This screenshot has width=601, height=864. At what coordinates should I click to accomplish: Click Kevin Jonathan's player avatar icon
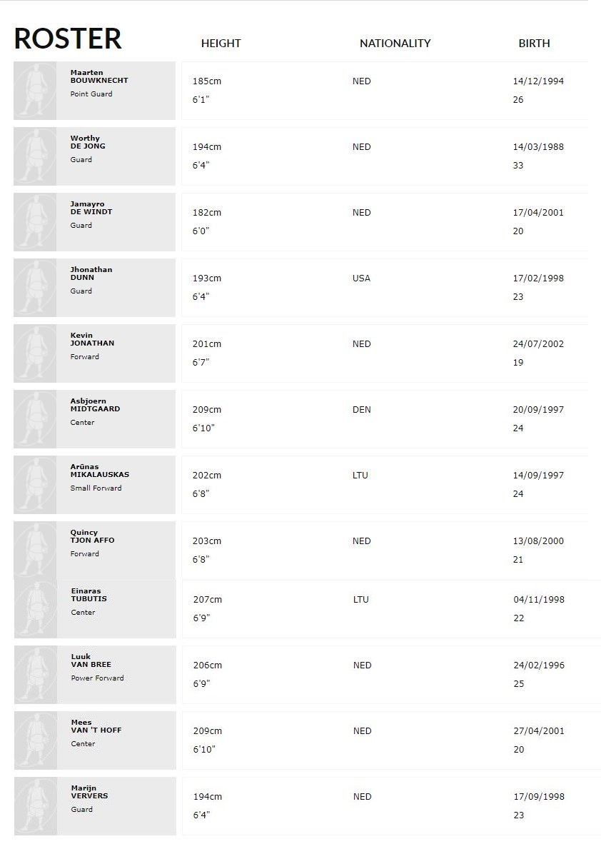[35, 353]
